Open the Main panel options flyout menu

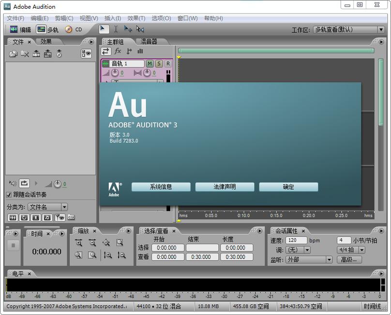(x=381, y=42)
